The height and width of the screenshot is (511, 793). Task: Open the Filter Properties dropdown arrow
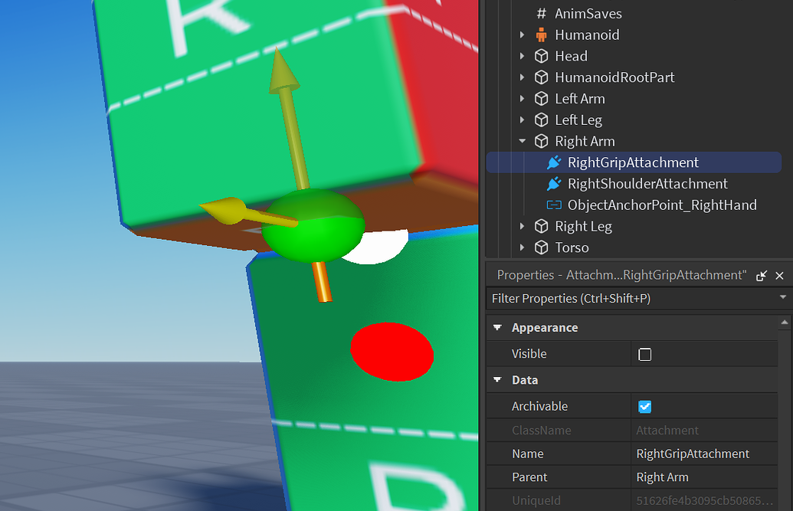(783, 298)
